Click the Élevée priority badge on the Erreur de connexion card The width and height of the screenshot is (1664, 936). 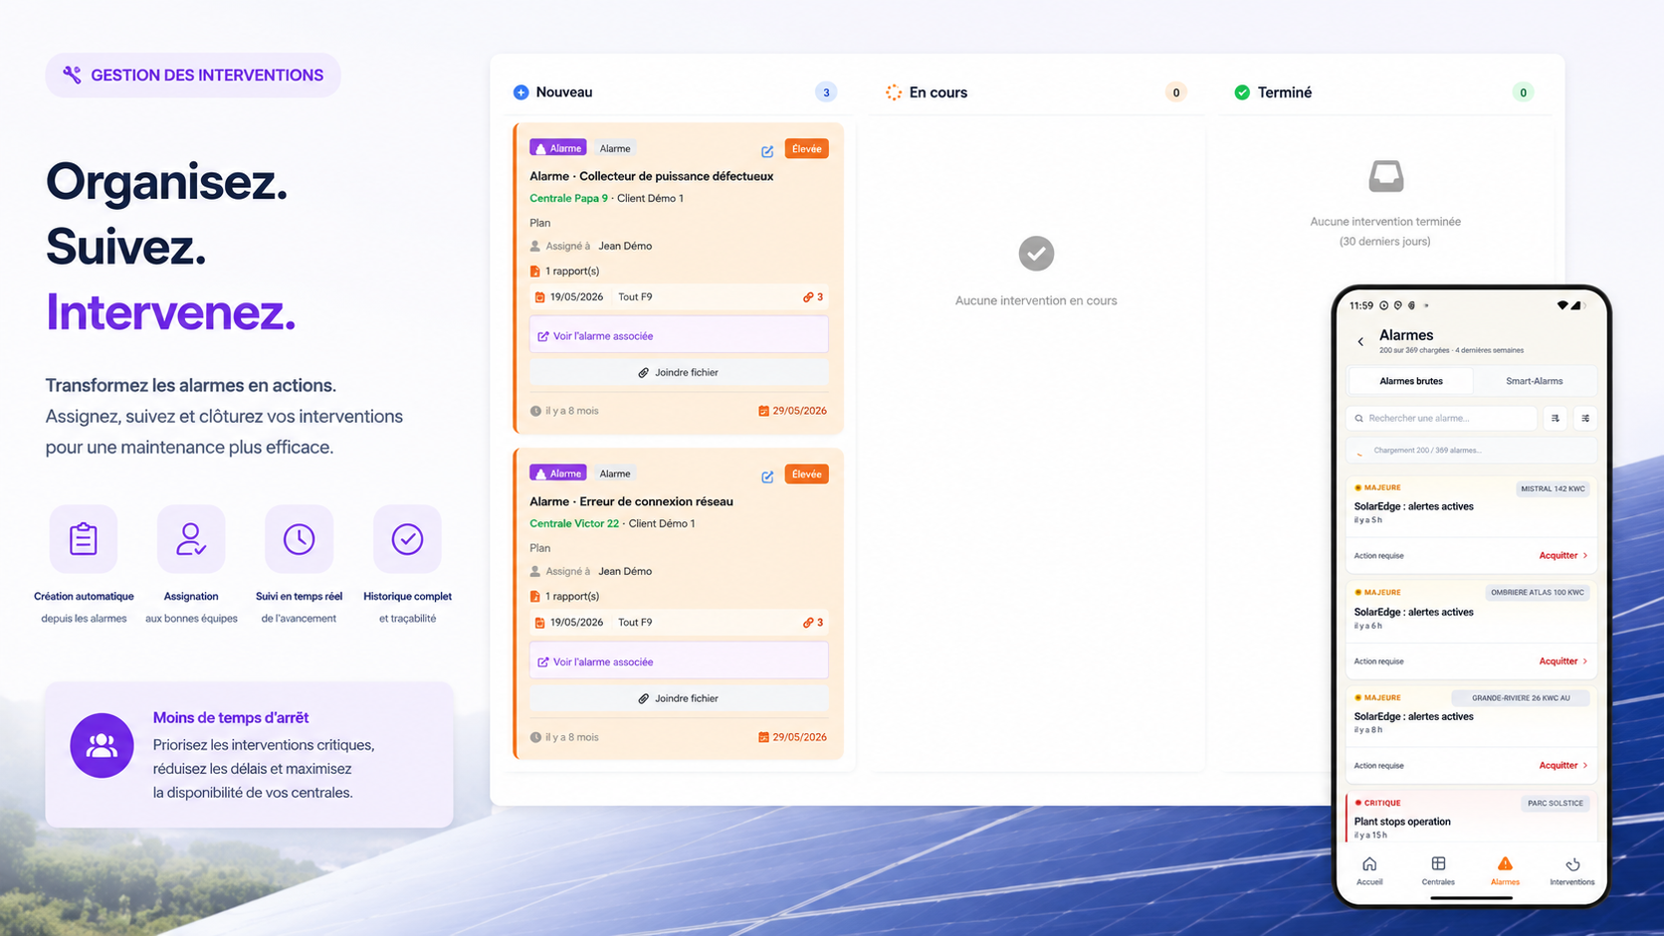(807, 474)
